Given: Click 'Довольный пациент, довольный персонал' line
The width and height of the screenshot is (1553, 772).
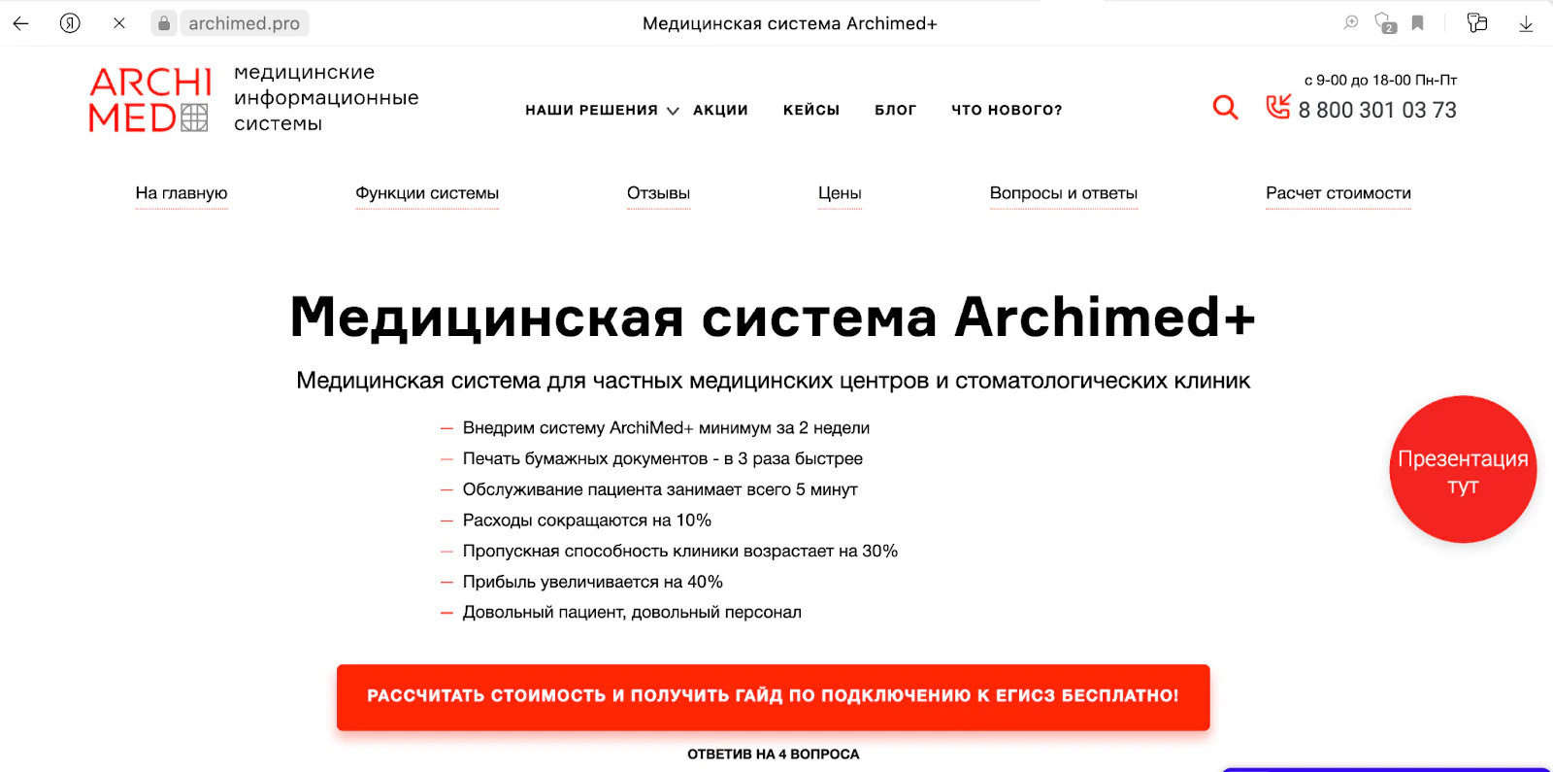Looking at the screenshot, I should pyautogui.click(x=632, y=613).
